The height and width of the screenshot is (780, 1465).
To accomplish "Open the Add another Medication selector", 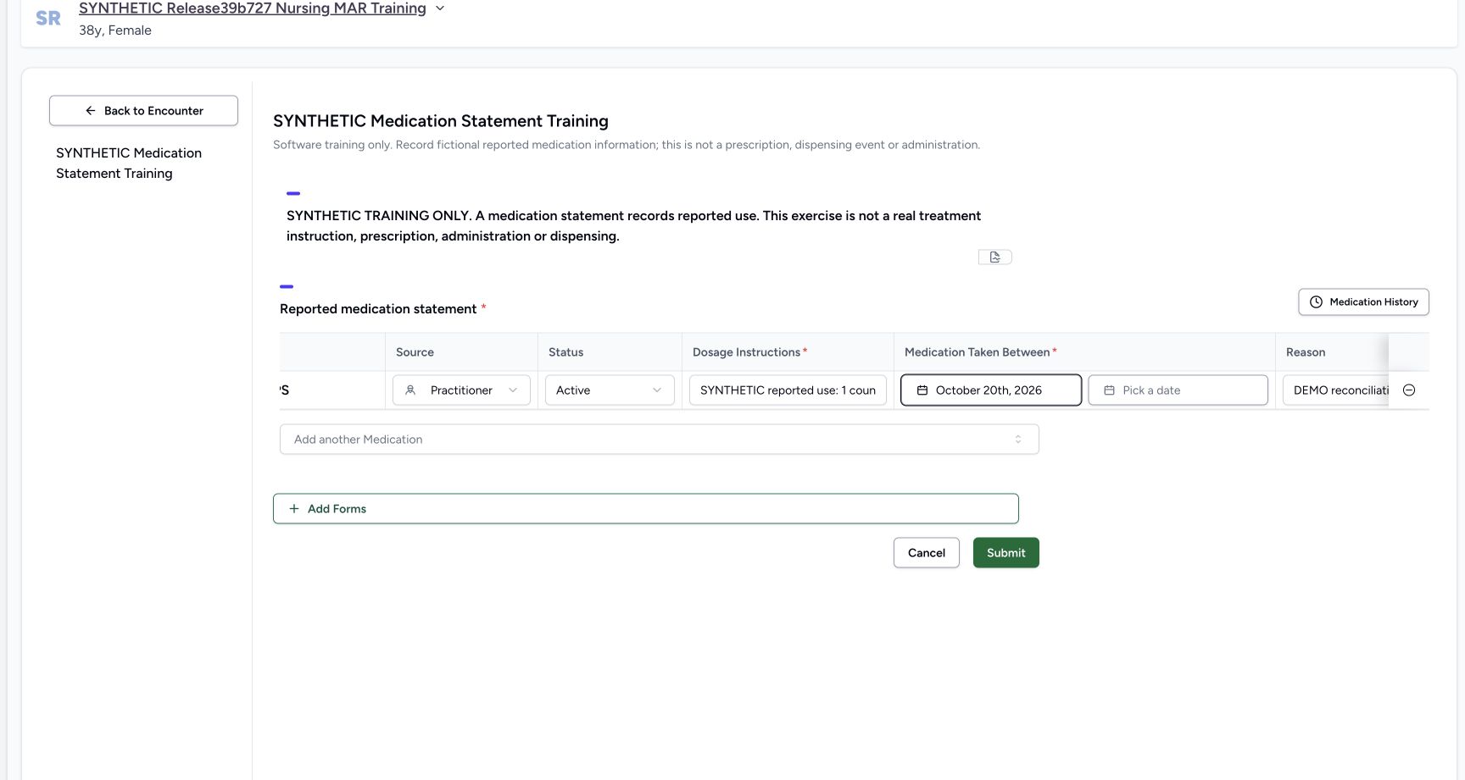I will click(x=659, y=440).
